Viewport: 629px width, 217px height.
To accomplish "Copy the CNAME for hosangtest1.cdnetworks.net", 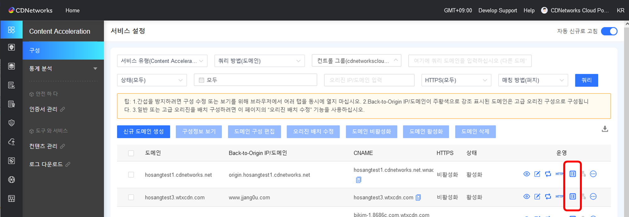I will click(x=359, y=180).
